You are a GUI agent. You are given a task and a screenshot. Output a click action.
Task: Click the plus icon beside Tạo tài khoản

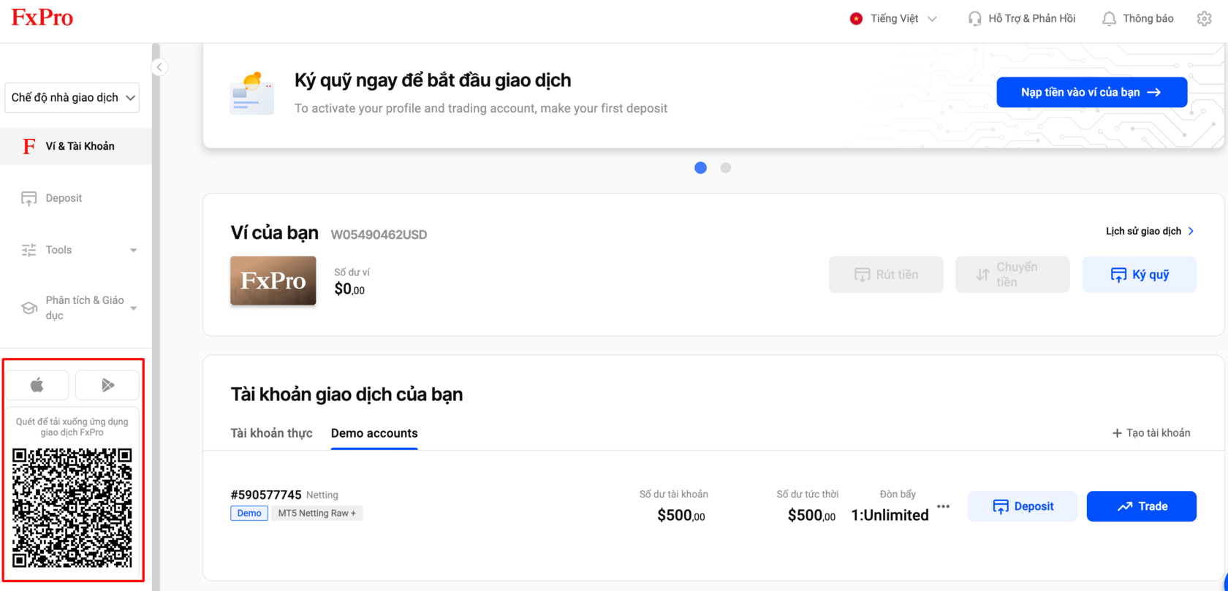pos(1117,433)
